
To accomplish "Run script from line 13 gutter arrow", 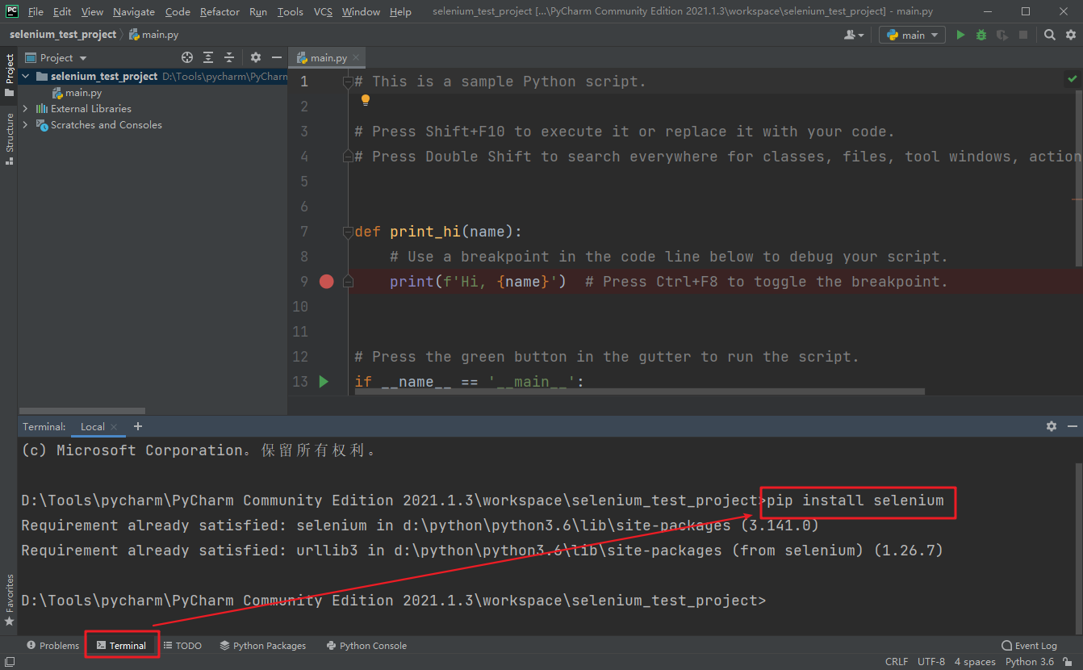I will (324, 382).
